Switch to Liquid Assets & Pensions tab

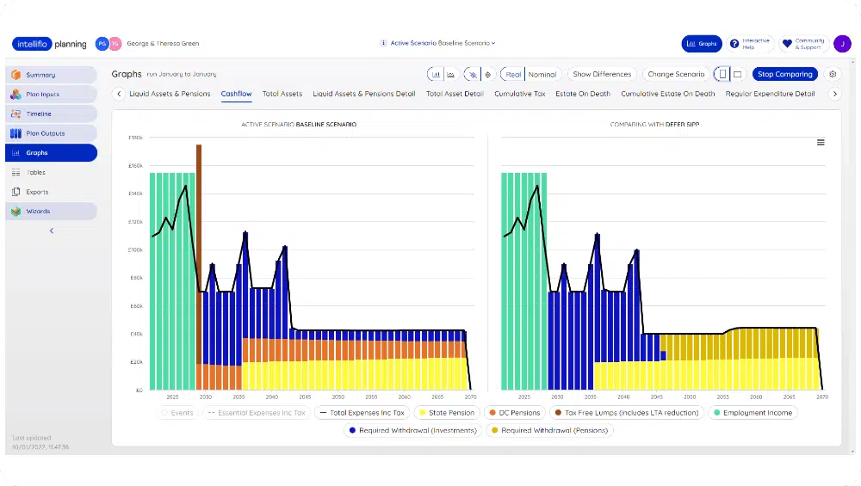pos(170,94)
